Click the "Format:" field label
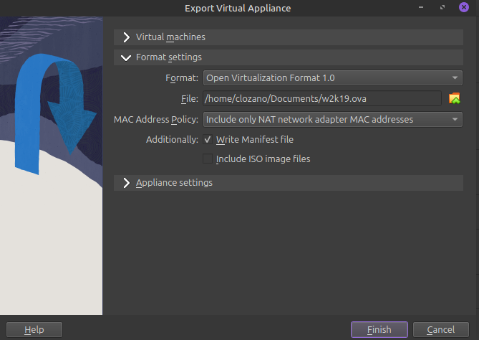Image resolution: width=479 pixels, height=340 pixels. pyautogui.click(x=182, y=77)
